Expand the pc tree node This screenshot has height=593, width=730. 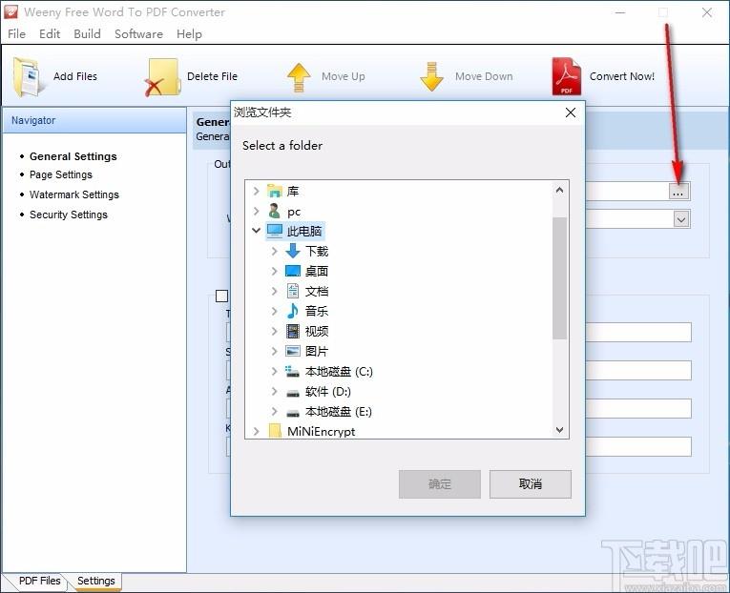click(x=256, y=211)
